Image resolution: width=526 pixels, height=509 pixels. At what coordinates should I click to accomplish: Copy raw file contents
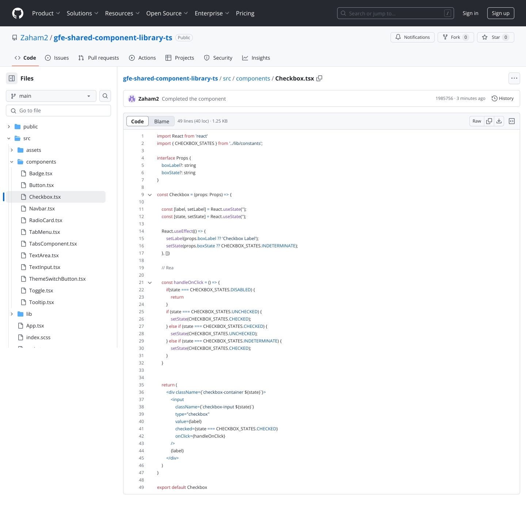(x=489, y=121)
